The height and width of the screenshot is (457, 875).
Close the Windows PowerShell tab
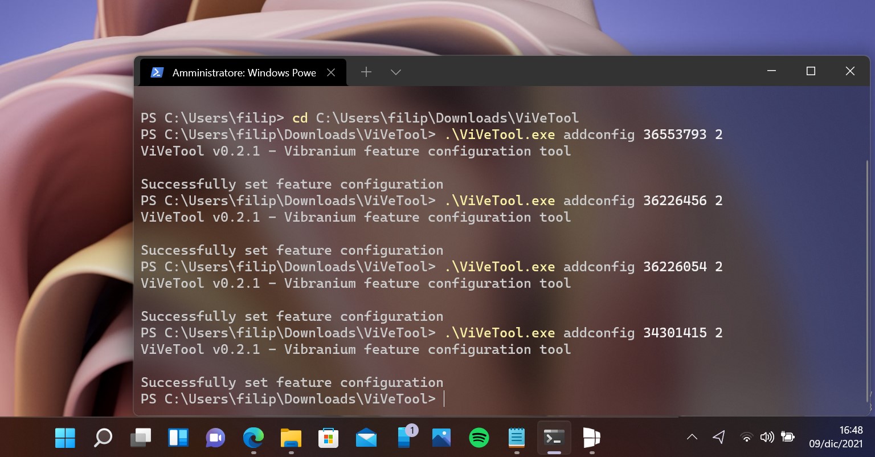[331, 72]
